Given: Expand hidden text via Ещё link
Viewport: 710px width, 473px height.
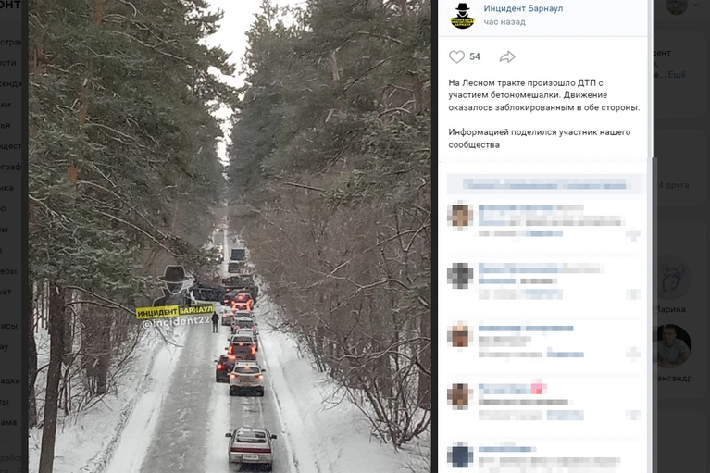Looking at the screenshot, I should 677,75.
